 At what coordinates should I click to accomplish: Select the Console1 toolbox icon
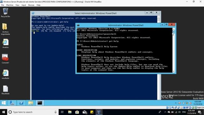point(5,59)
